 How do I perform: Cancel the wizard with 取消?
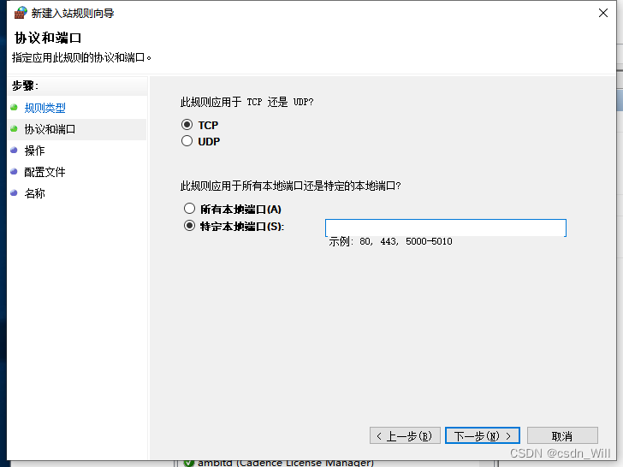coord(562,435)
